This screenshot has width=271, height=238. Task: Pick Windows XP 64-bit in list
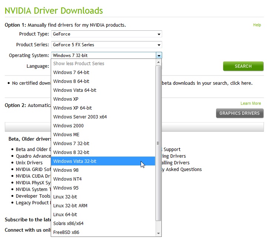[x=103, y=108]
